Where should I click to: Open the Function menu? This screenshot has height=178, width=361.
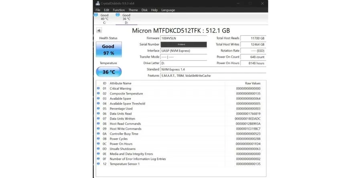click(119, 10)
